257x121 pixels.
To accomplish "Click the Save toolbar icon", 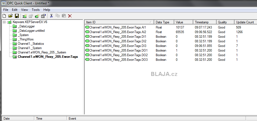I will click(17, 16).
